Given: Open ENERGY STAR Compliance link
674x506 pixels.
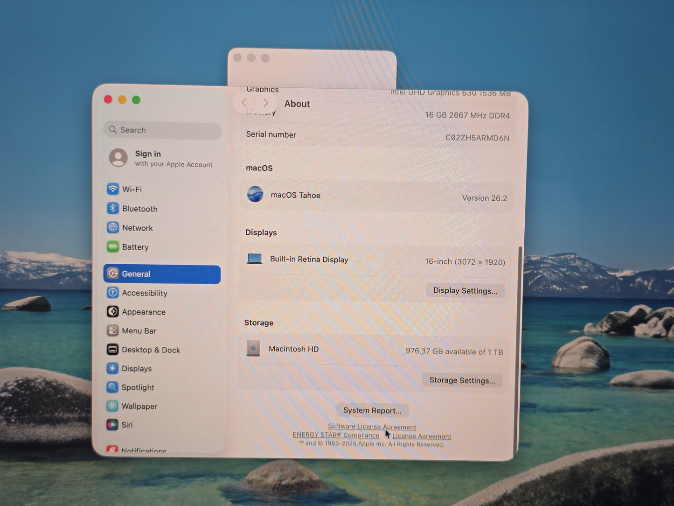Looking at the screenshot, I should (336, 435).
